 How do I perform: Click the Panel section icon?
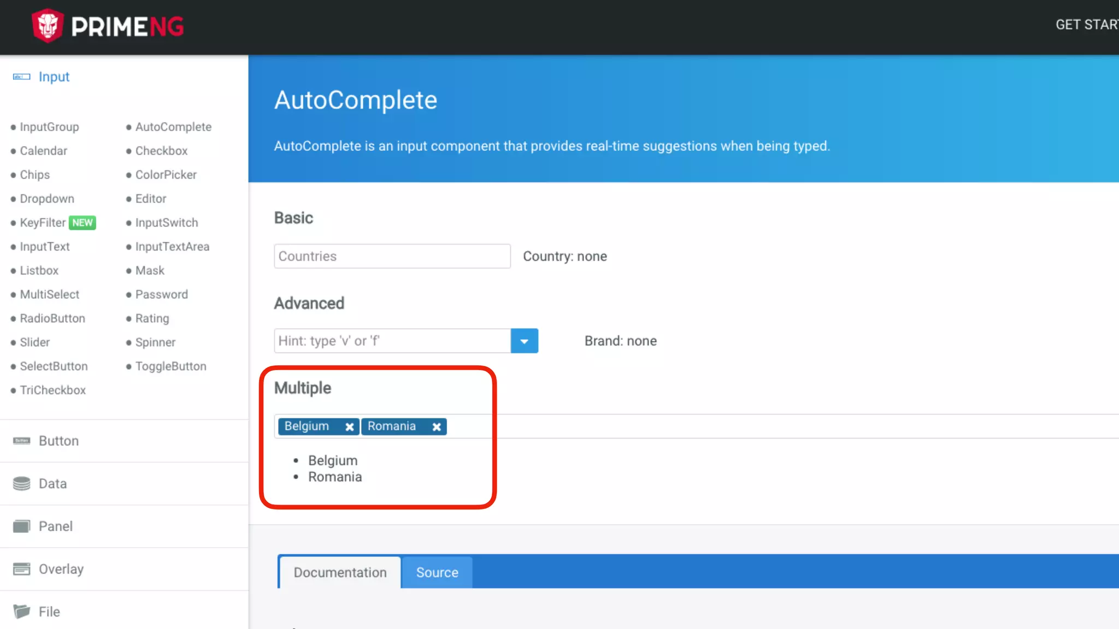click(x=21, y=526)
